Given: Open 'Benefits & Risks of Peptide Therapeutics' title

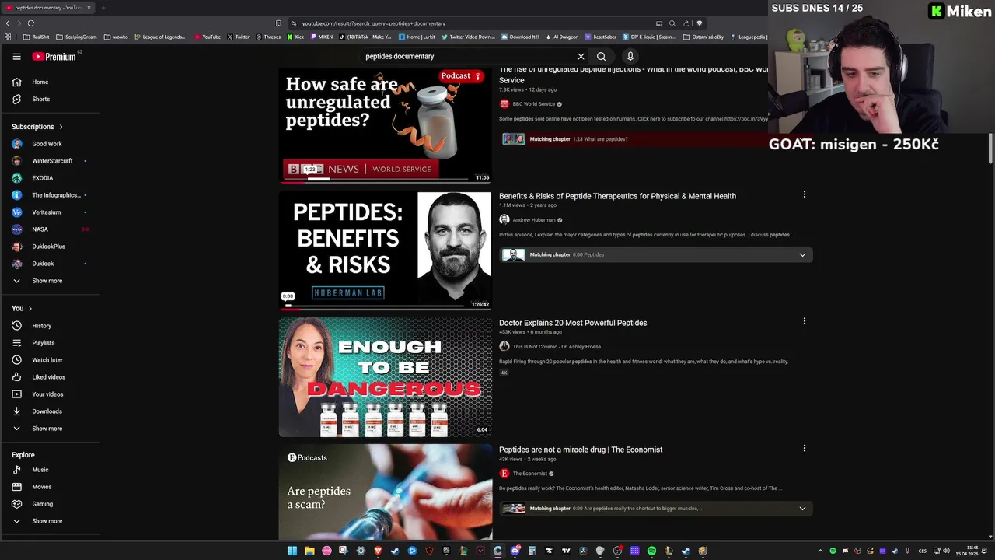Looking at the screenshot, I should pos(617,196).
